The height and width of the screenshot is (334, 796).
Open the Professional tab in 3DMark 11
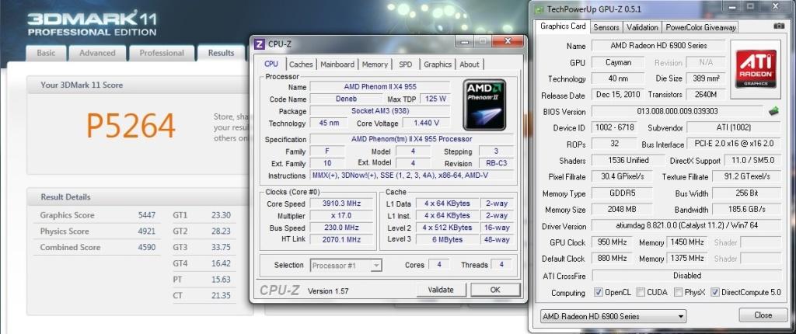click(x=162, y=53)
